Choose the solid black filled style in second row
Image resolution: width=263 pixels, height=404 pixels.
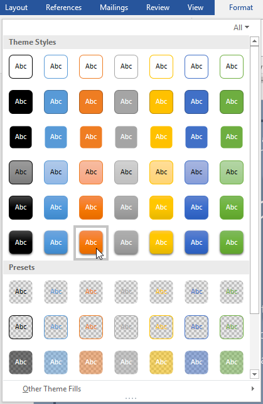(x=21, y=102)
